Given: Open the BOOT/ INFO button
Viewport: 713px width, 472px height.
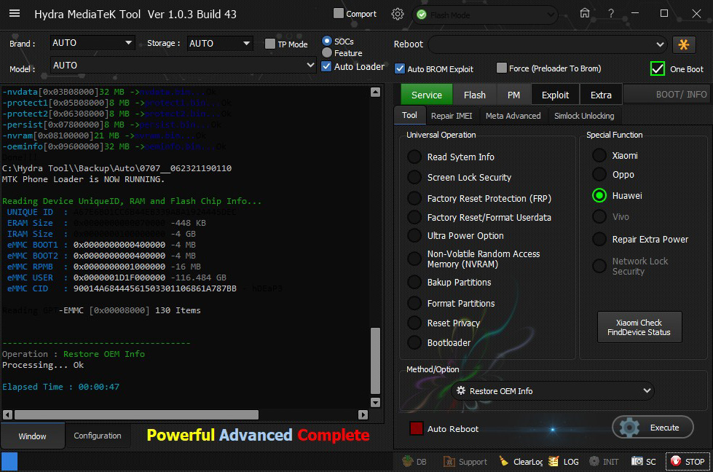Looking at the screenshot, I should pyautogui.click(x=667, y=95).
